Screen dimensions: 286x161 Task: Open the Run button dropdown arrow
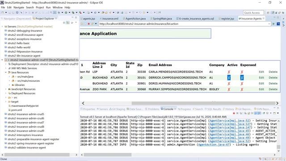click(x=69, y=13)
